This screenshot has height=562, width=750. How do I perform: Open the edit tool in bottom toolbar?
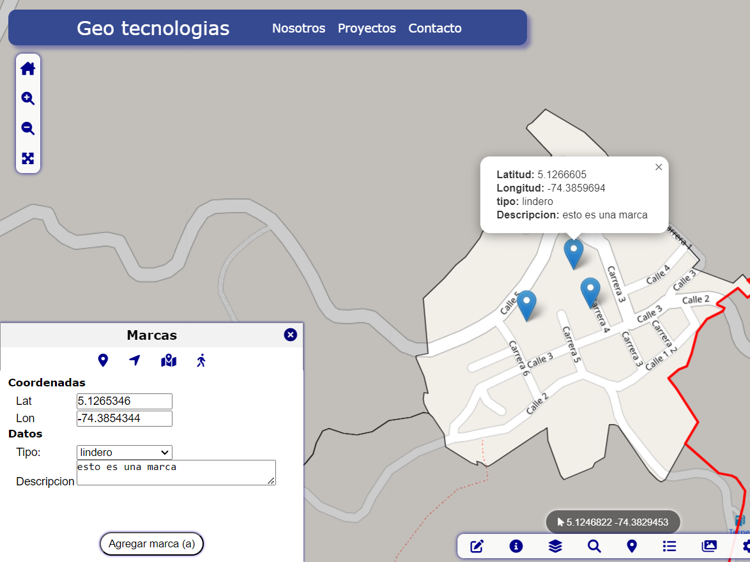(x=477, y=546)
